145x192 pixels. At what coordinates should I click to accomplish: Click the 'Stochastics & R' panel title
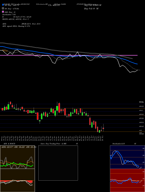(118, 144)
